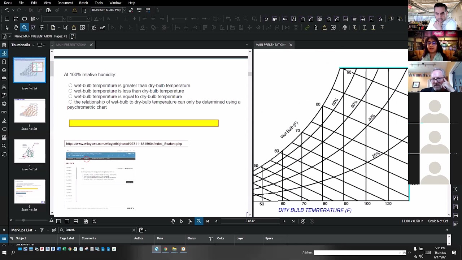Open the filter options dropdown arrow in Markups List
This screenshot has width=462, height=260.
[48, 230]
